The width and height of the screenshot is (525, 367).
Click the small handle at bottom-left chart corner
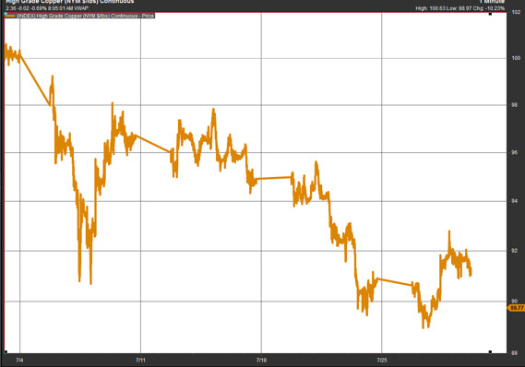click(x=6, y=352)
